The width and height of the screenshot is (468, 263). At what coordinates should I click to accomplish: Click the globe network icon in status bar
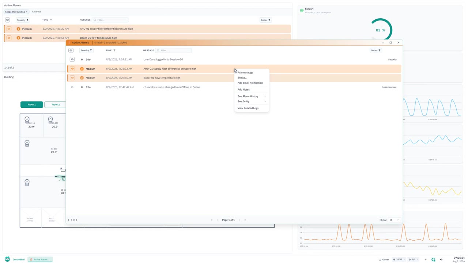[x=433, y=259]
